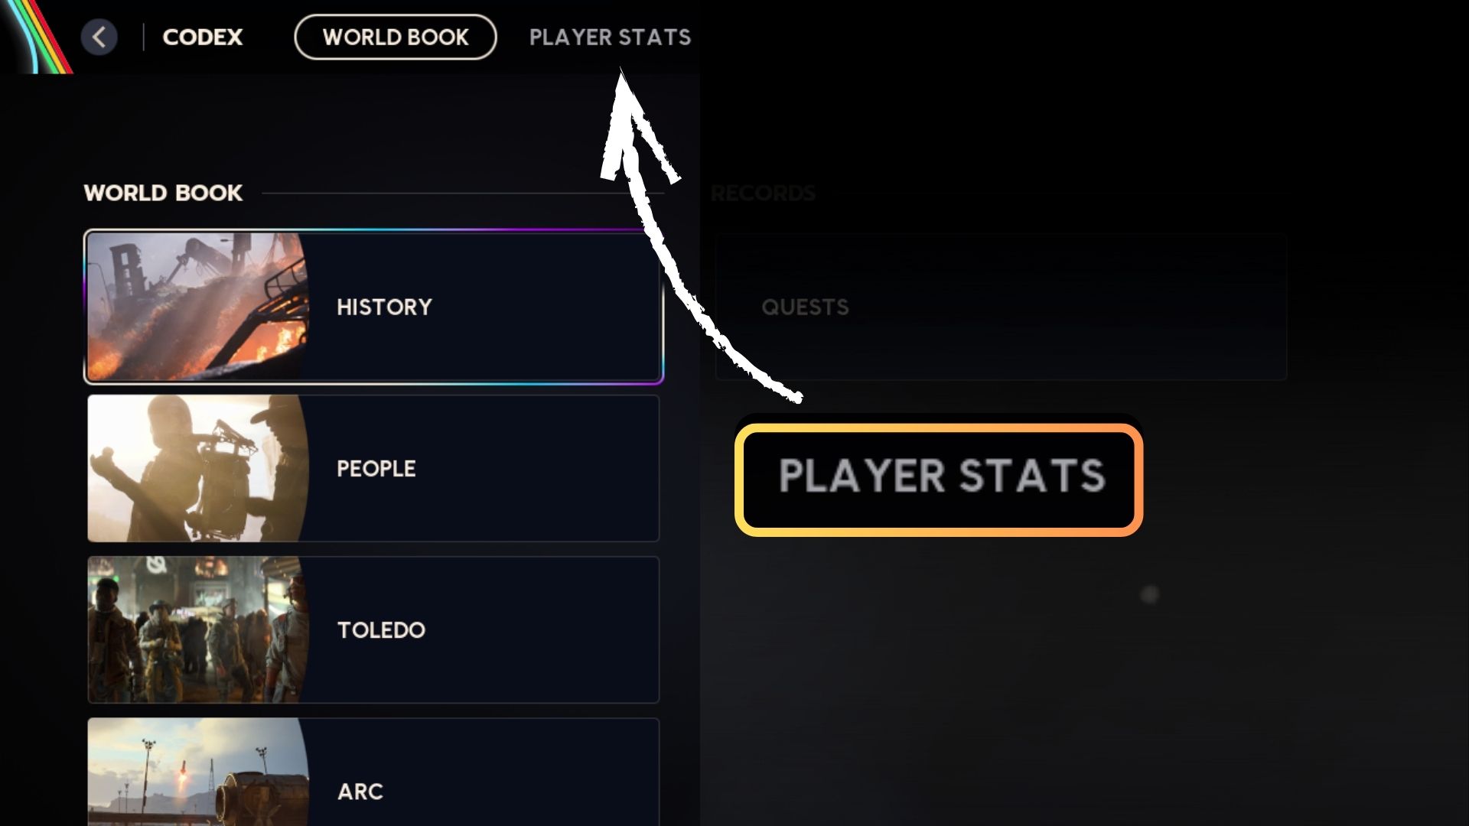
Task: Select the ARC entry label
Action: pos(360,791)
